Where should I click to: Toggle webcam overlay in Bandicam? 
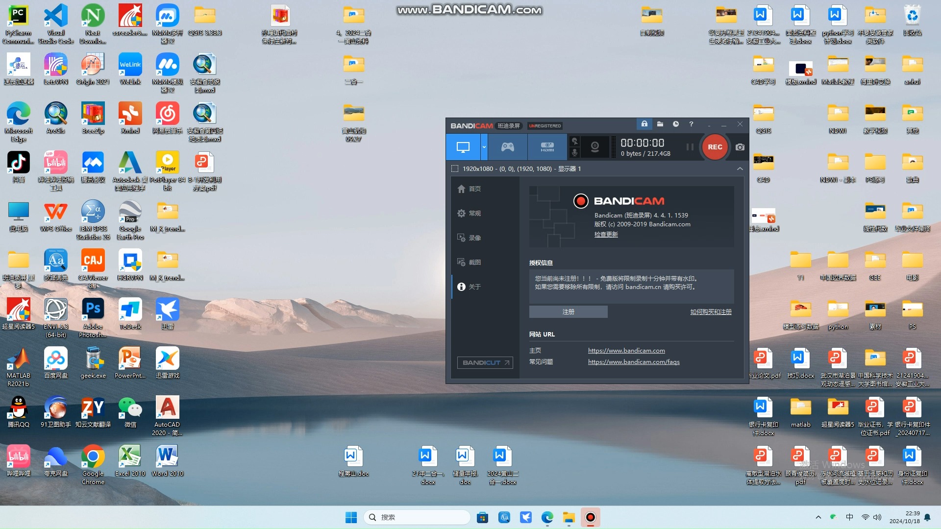pos(595,147)
